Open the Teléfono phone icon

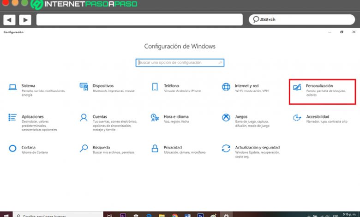coord(155,87)
